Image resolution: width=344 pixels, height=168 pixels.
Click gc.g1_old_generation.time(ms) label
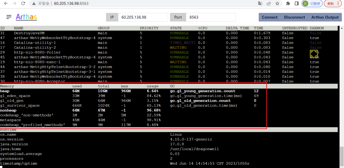(204, 106)
